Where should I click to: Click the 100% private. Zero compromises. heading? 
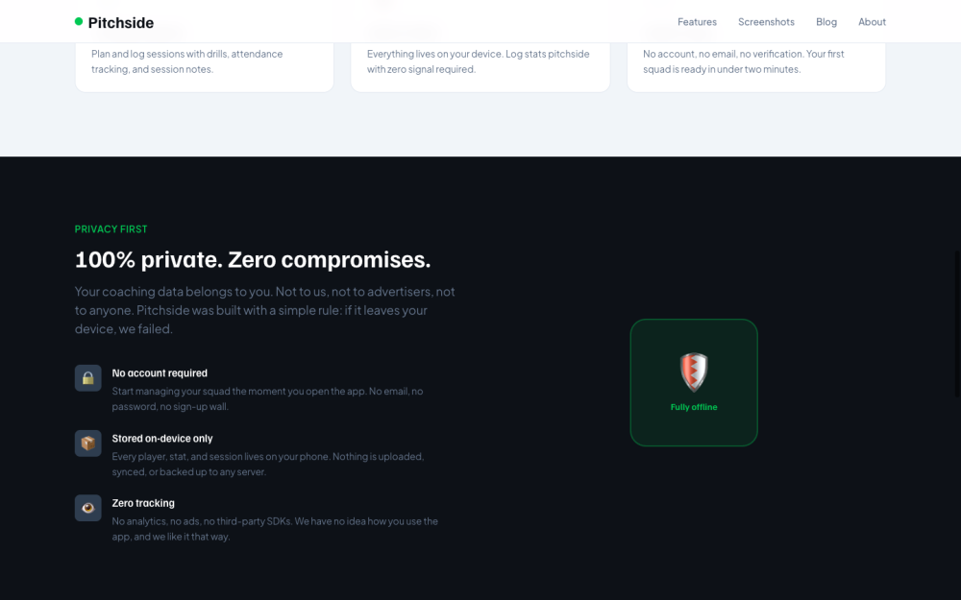tap(253, 259)
